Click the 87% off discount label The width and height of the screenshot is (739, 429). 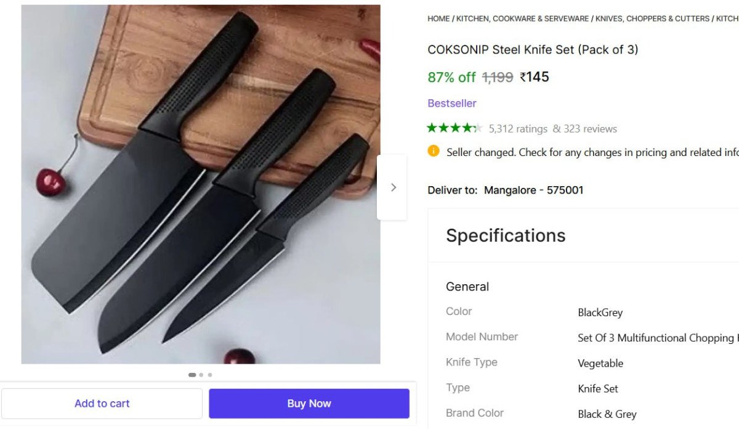(x=451, y=77)
